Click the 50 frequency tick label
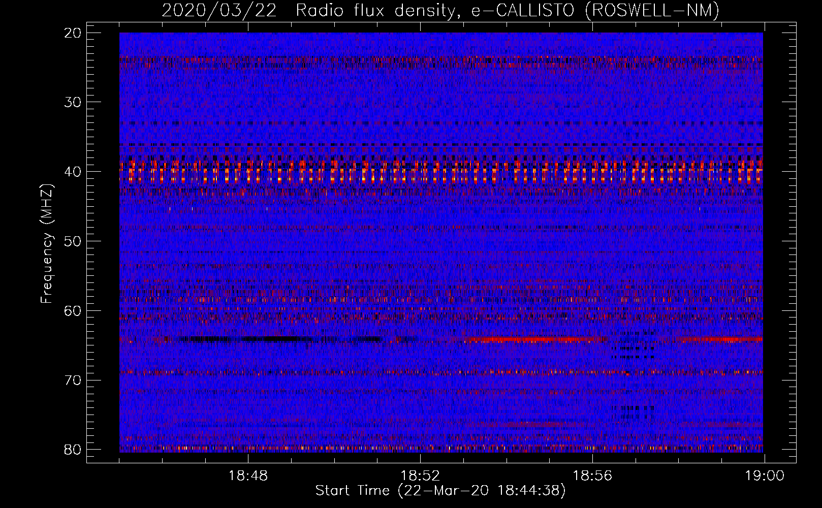Image resolution: width=822 pixels, height=508 pixels. coord(73,241)
